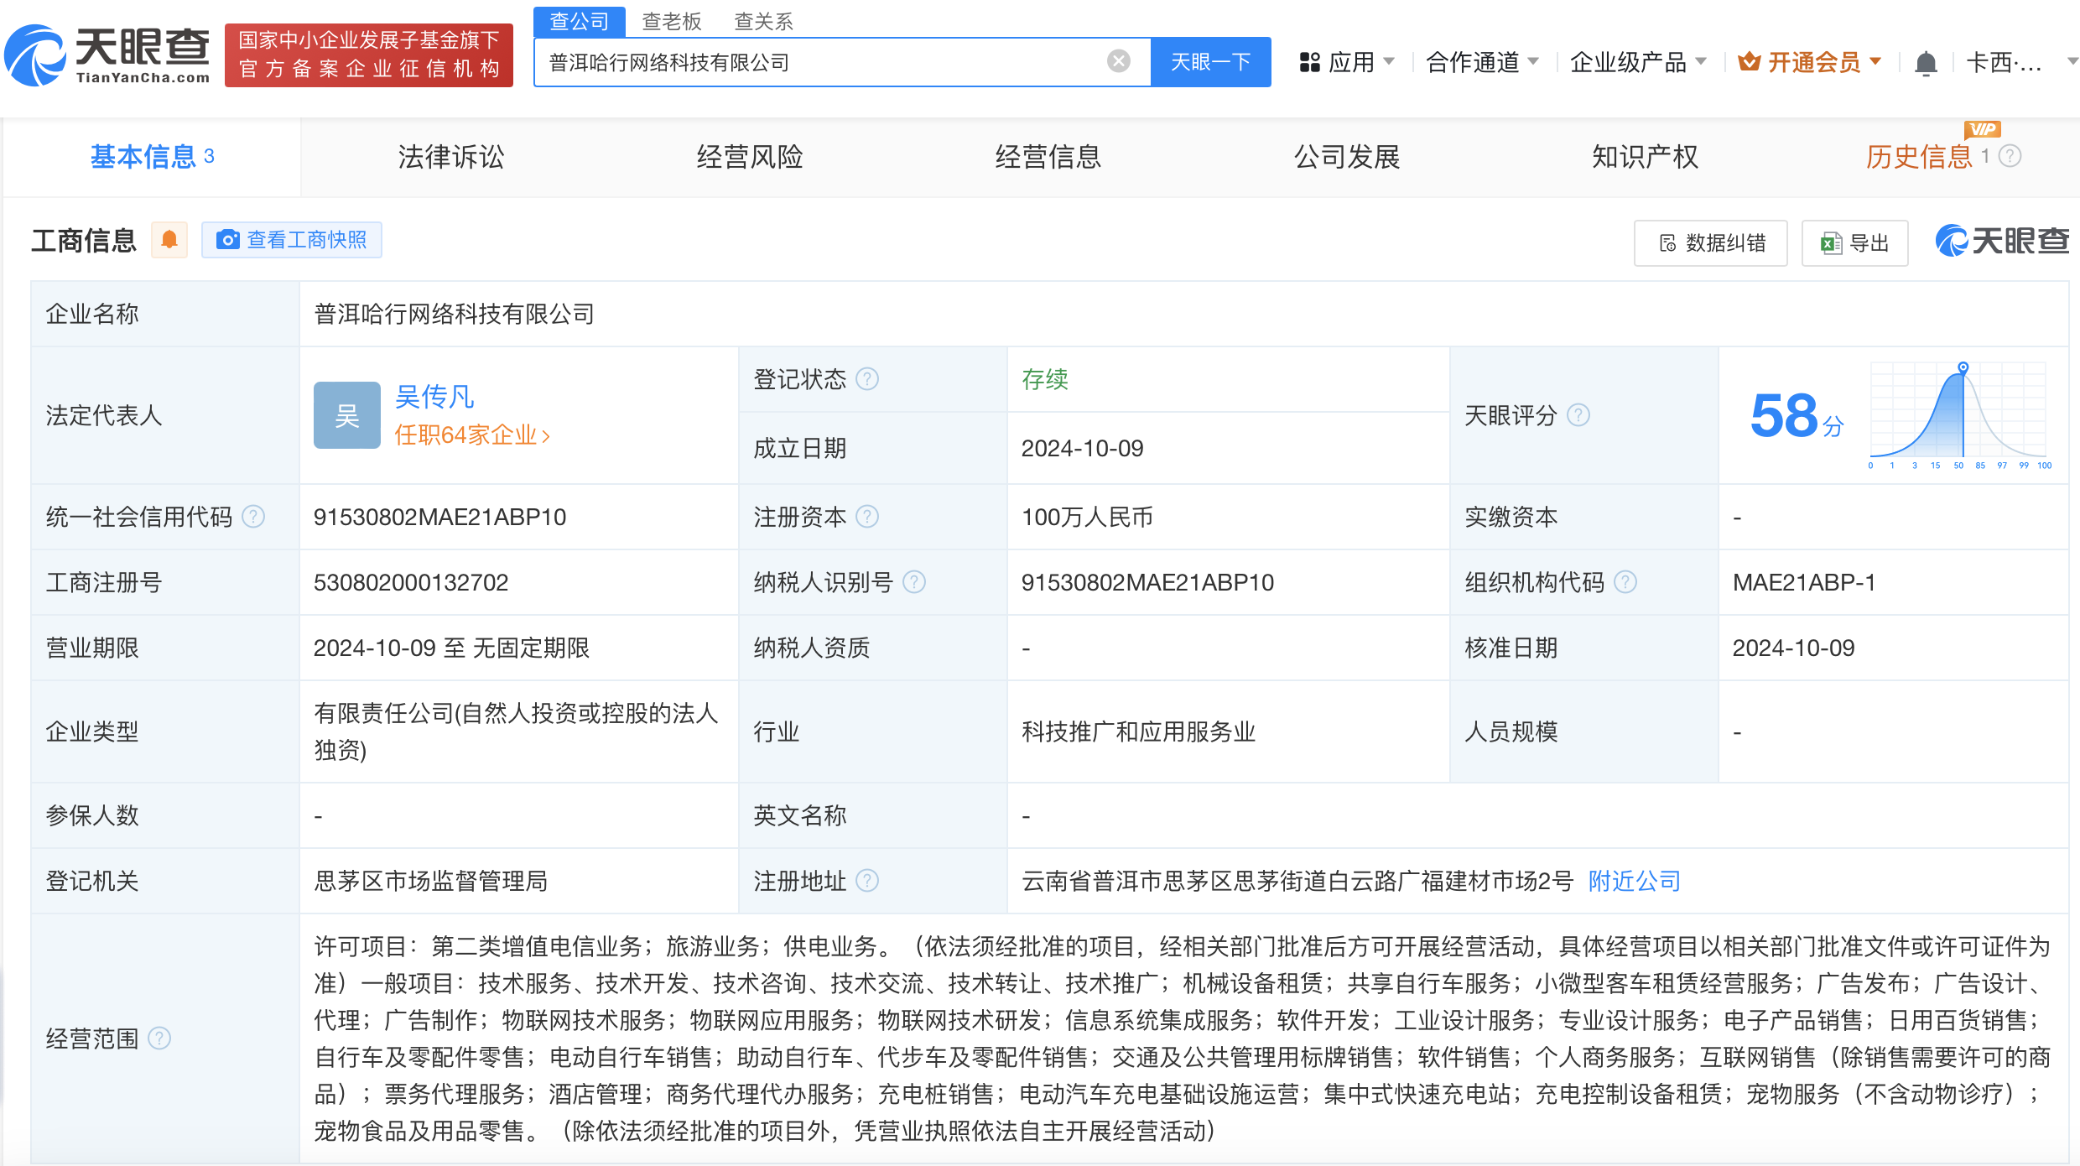Switch to the 历史信息 VIP tab
The height and width of the screenshot is (1166, 2080).
pos(1920,157)
